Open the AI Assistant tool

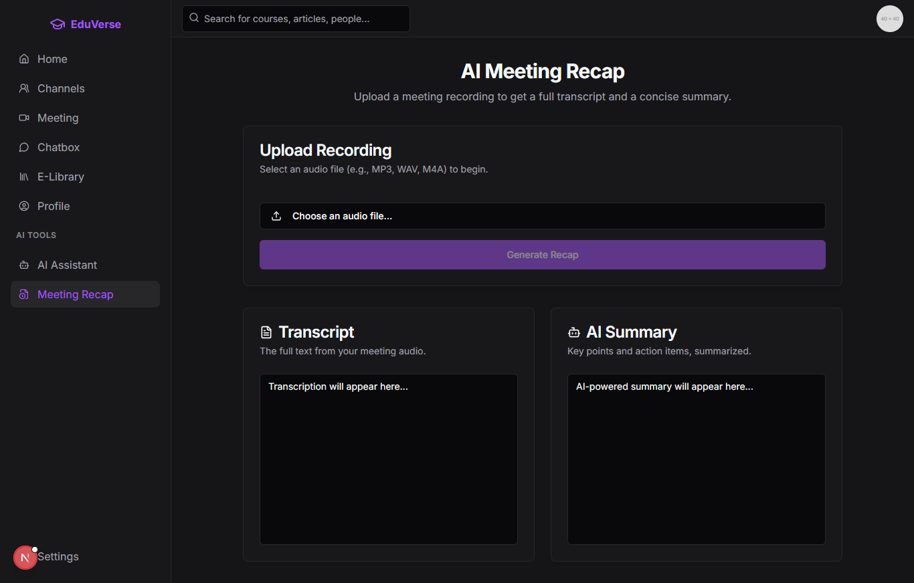click(85, 265)
